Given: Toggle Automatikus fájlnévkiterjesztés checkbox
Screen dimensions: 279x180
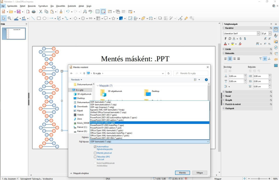Looking at the screenshot, I should click(95, 147).
